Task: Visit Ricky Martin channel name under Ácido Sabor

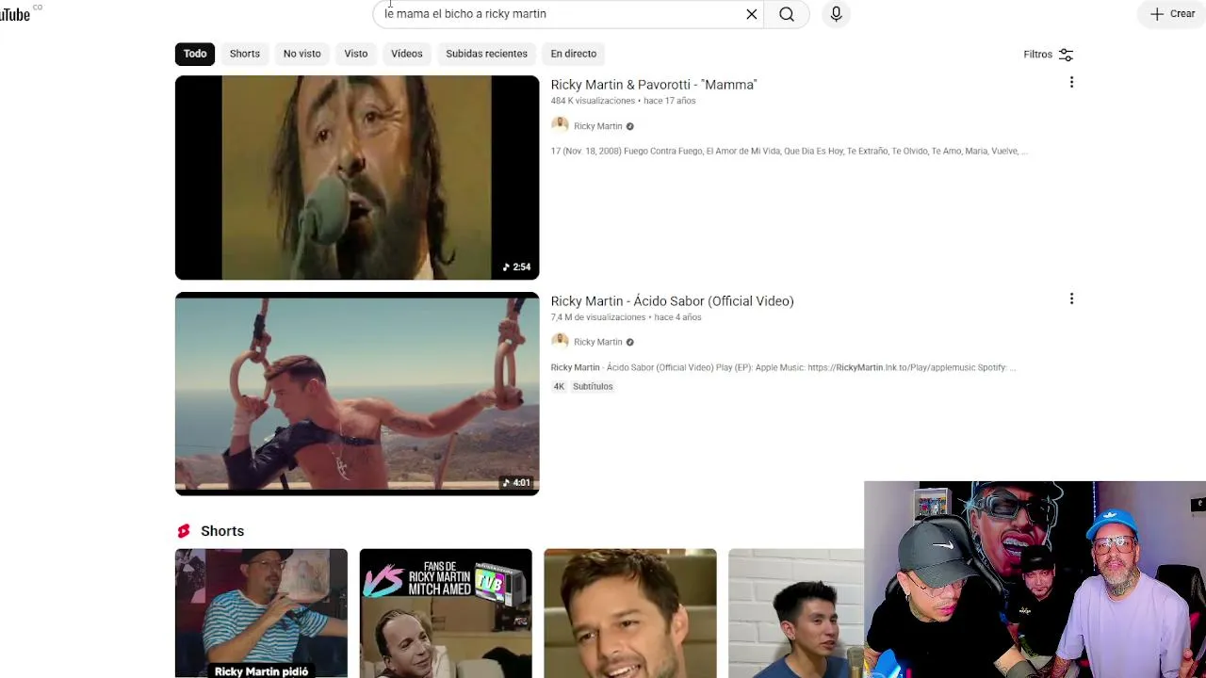Action: tap(598, 342)
